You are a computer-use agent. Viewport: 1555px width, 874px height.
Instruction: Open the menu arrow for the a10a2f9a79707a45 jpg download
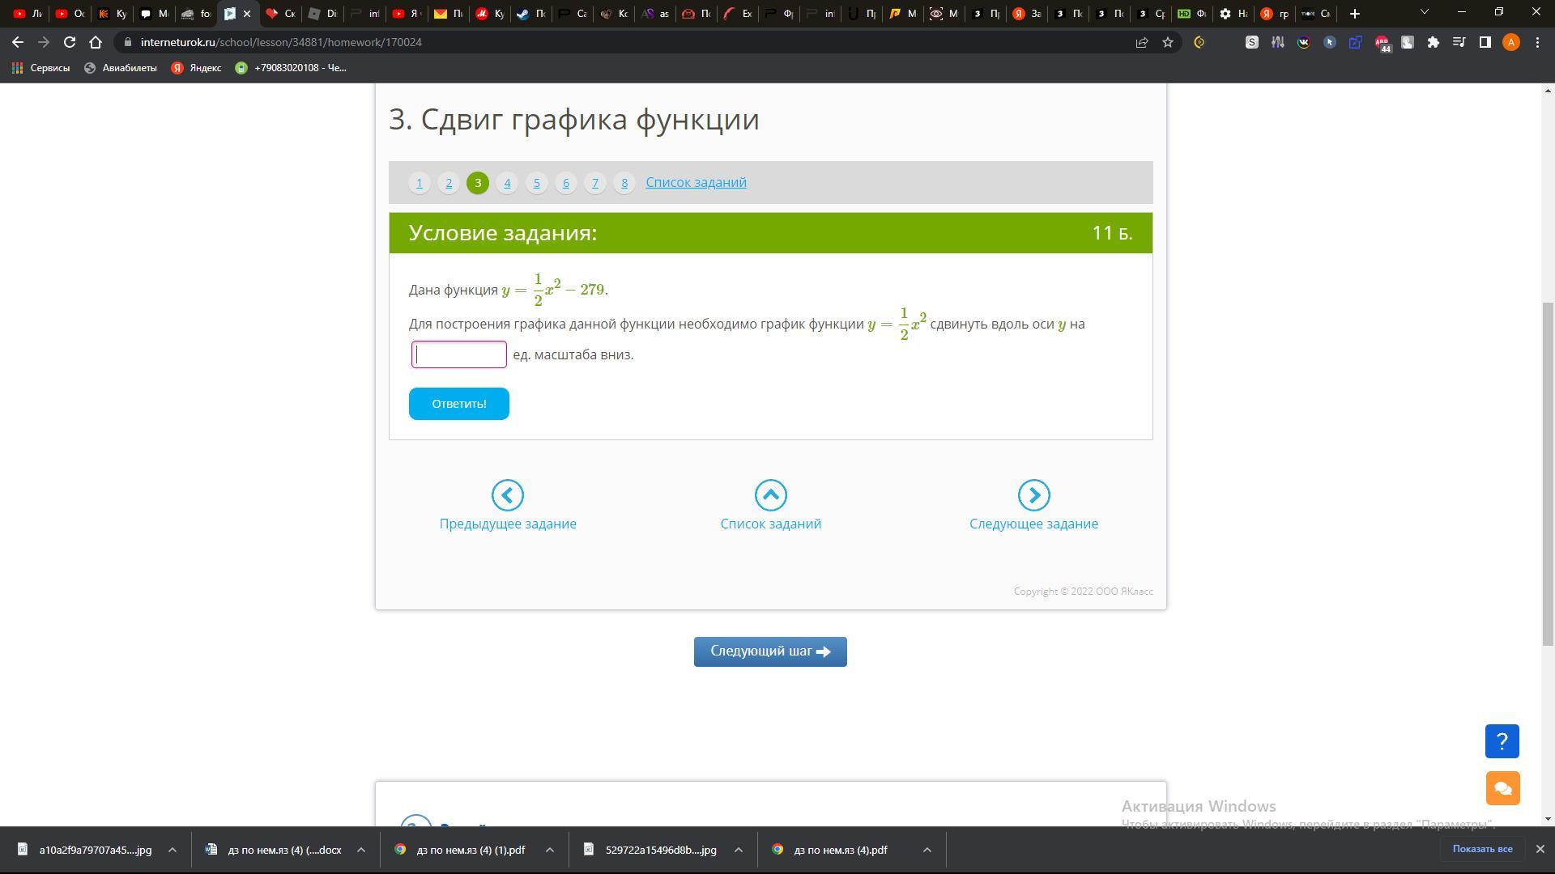click(172, 850)
